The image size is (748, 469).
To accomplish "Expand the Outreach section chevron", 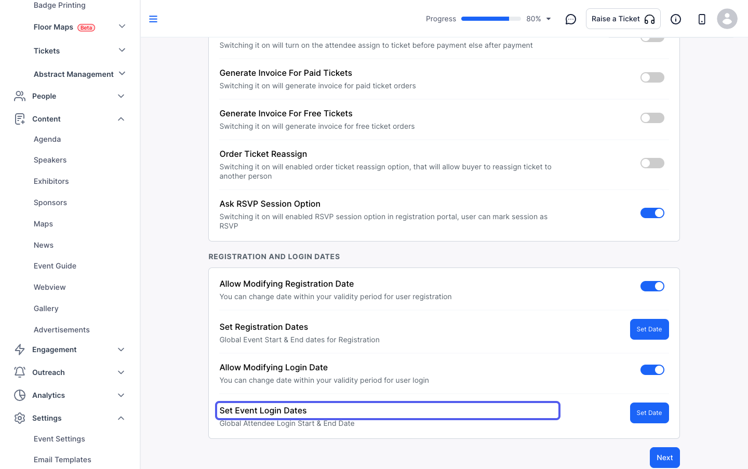I will [x=121, y=372].
